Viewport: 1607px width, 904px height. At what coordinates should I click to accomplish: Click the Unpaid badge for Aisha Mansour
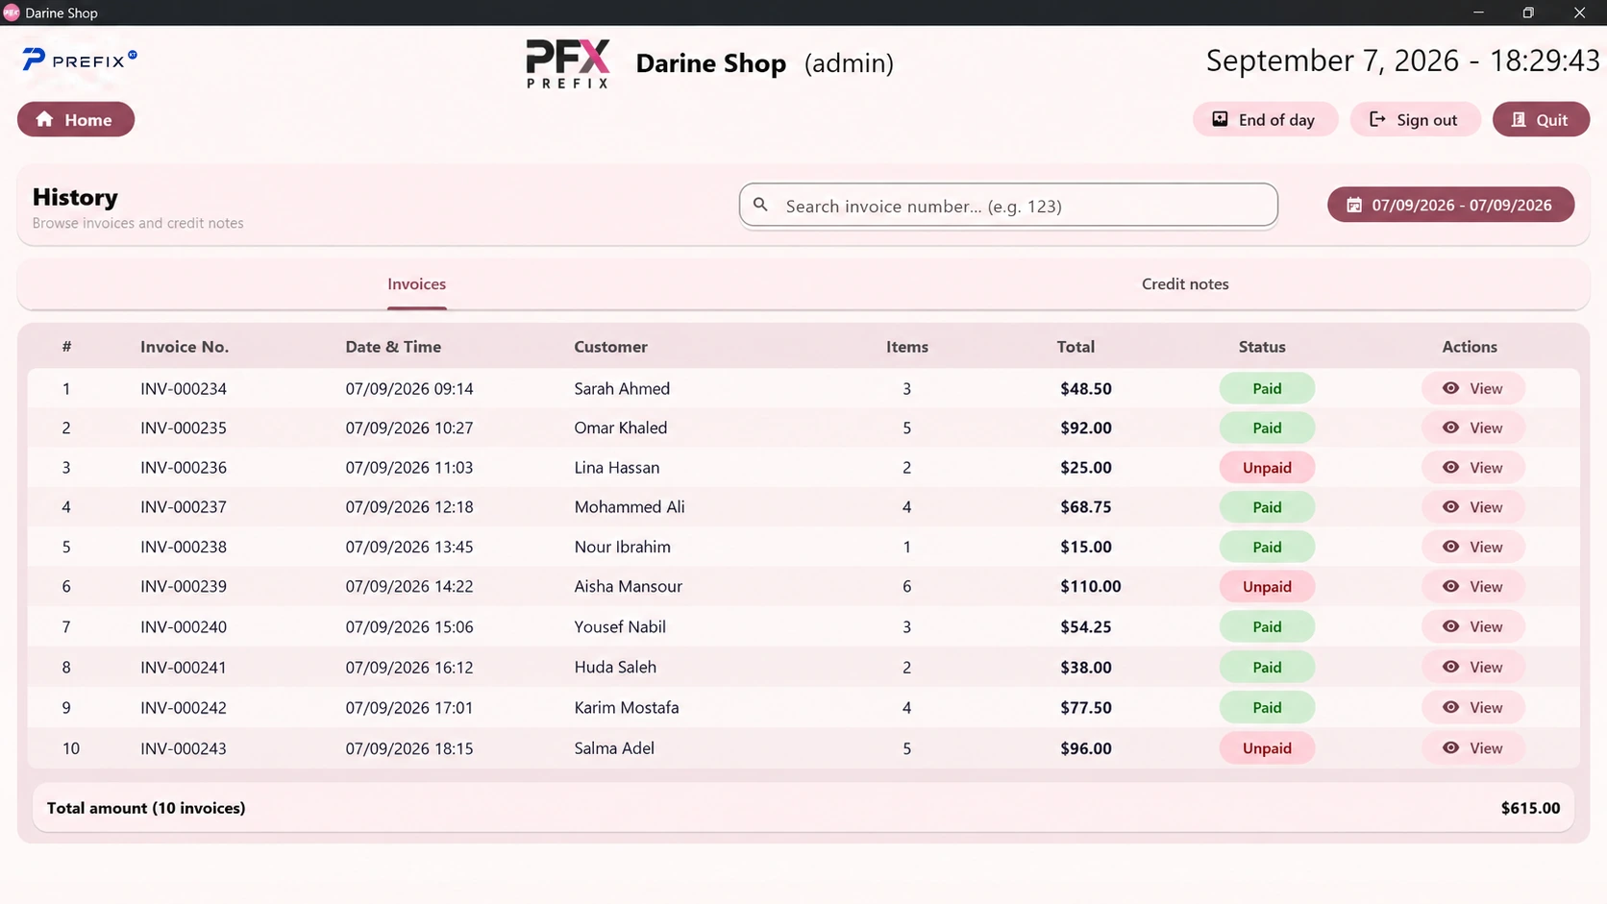[1267, 586]
